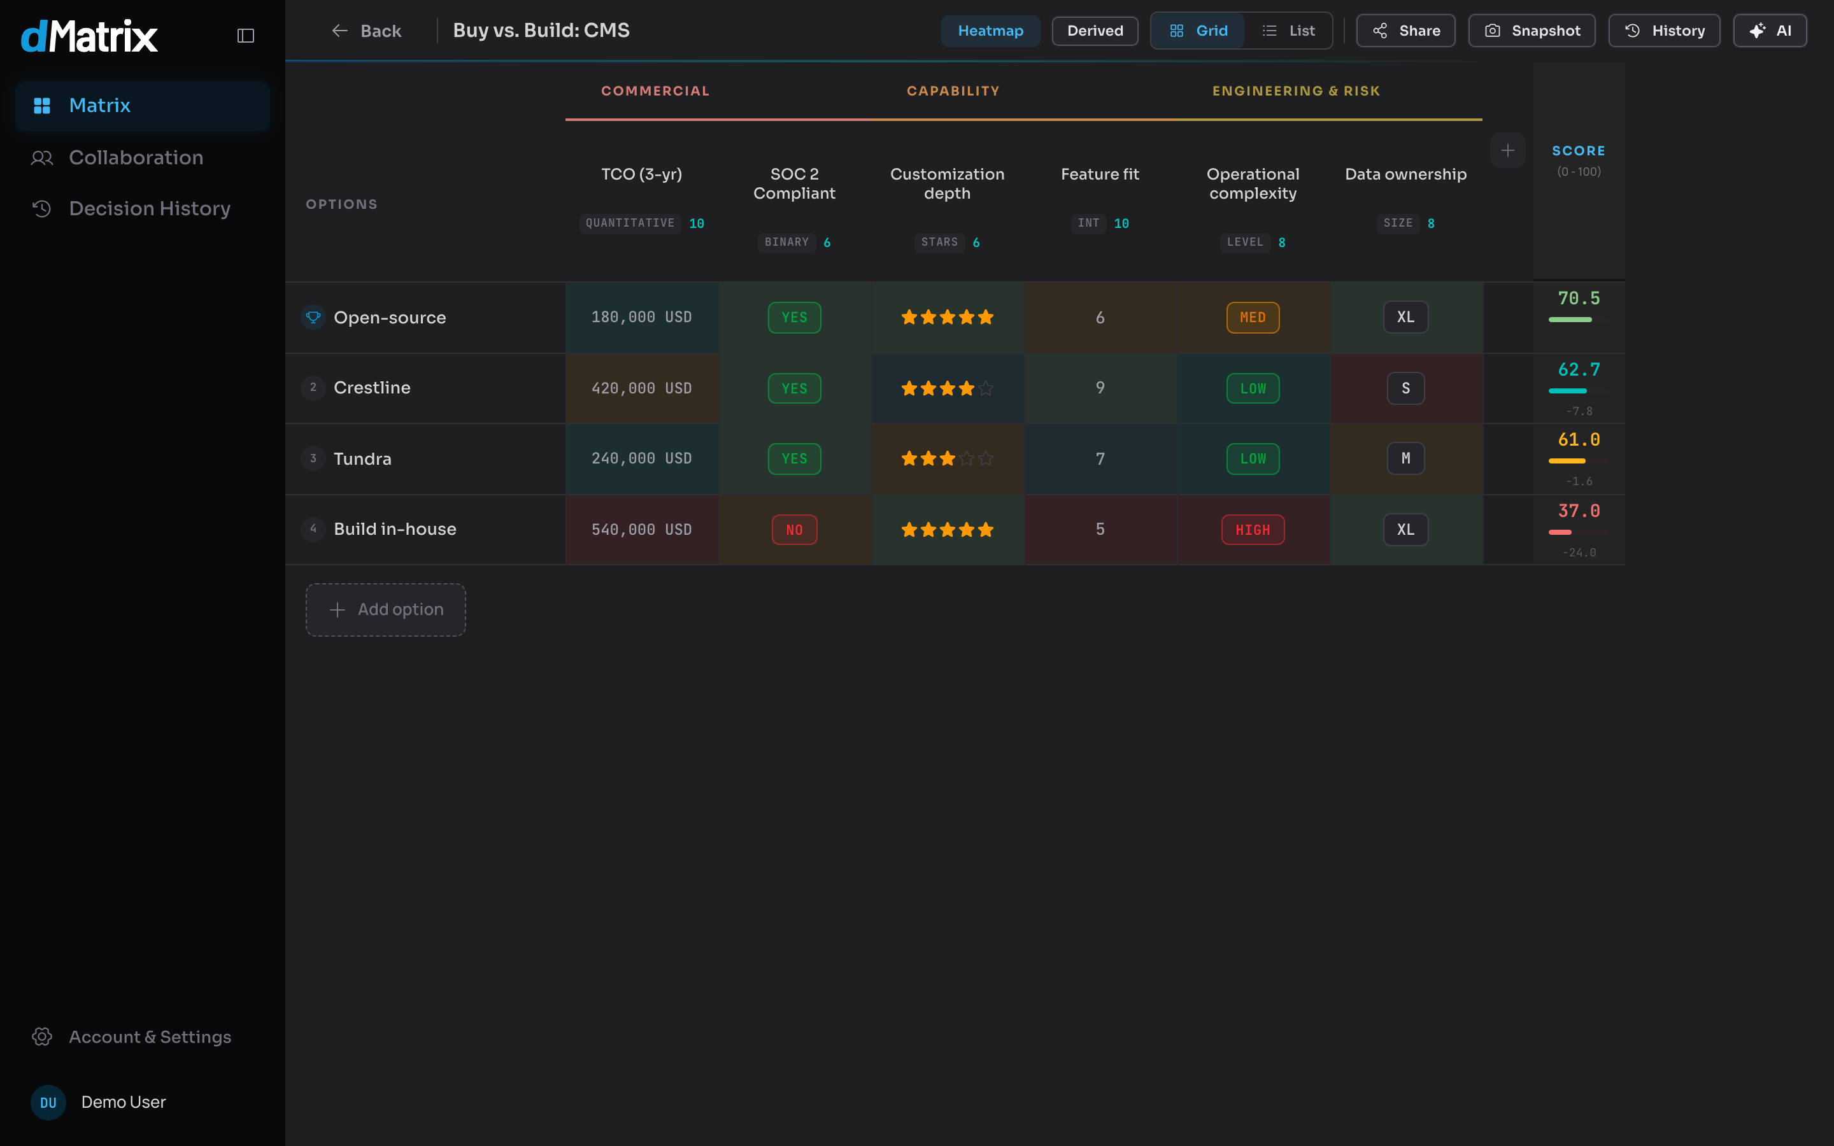Image resolution: width=1834 pixels, height=1146 pixels.
Task: Click the SIZE type badge
Action: pos(1398,223)
